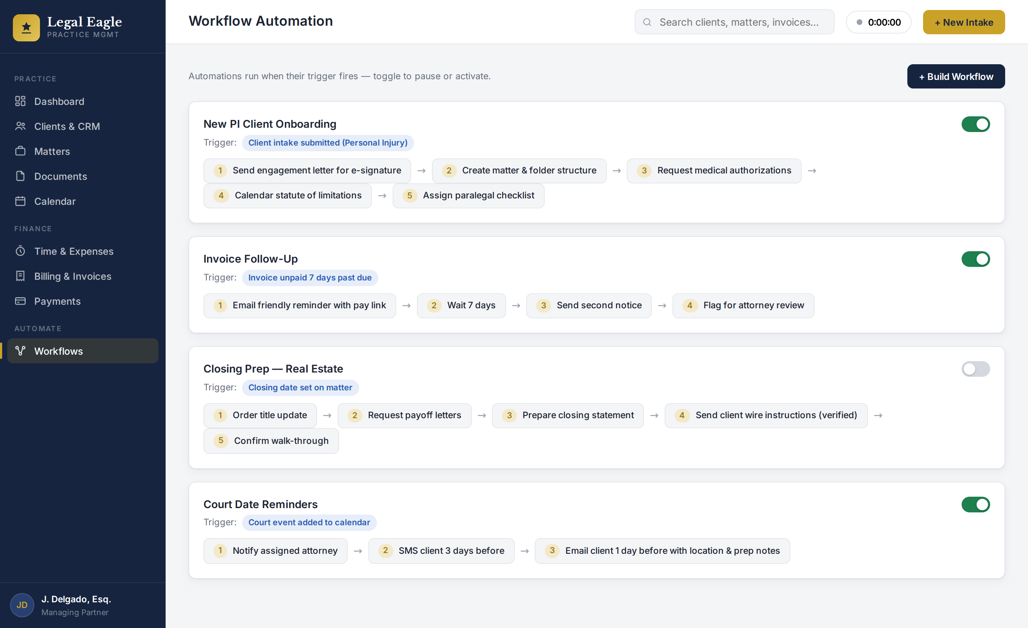This screenshot has height=628, width=1028.
Task: Select step Request payoff letters
Action: click(x=404, y=415)
